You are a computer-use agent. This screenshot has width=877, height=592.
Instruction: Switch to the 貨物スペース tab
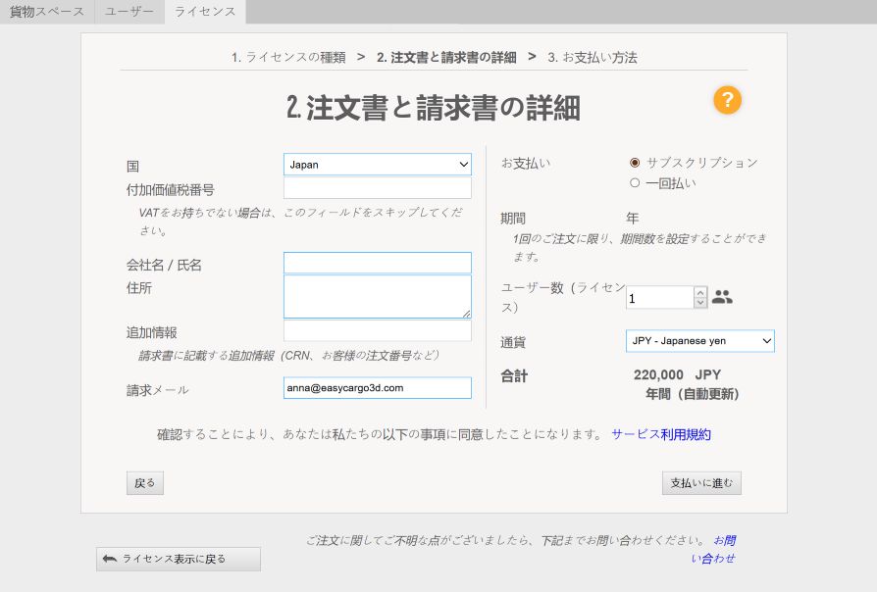(x=47, y=12)
